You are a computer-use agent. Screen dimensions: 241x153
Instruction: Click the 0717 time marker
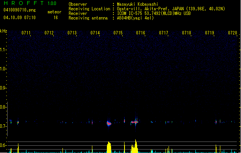pos(164,33)
